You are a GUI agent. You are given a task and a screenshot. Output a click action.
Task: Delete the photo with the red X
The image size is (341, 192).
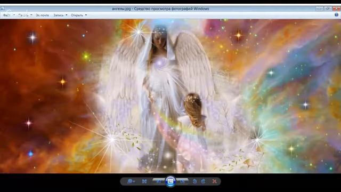pyautogui.click(x=214, y=181)
